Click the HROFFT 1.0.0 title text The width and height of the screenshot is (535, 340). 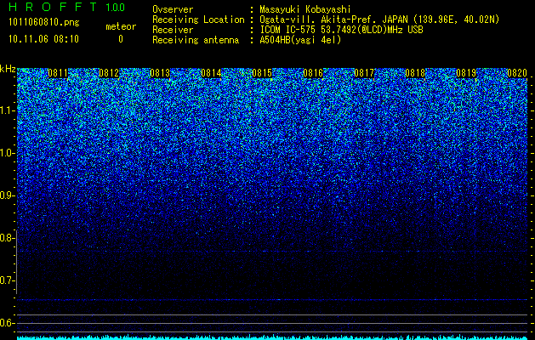pyautogui.click(x=67, y=7)
